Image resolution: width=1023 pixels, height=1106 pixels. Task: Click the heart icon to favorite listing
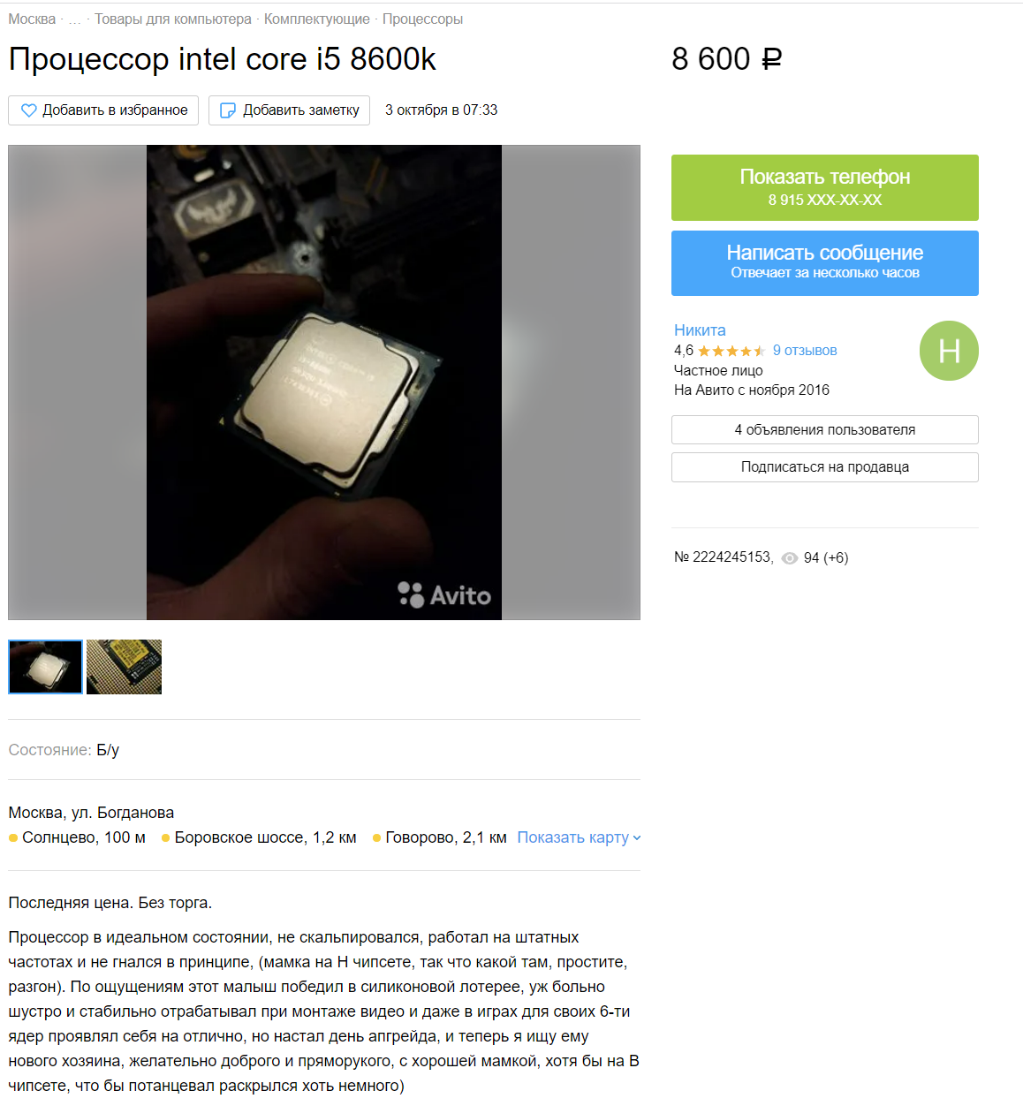[29, 110]
